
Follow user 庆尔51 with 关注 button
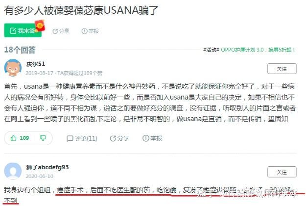tap(282, 69)
